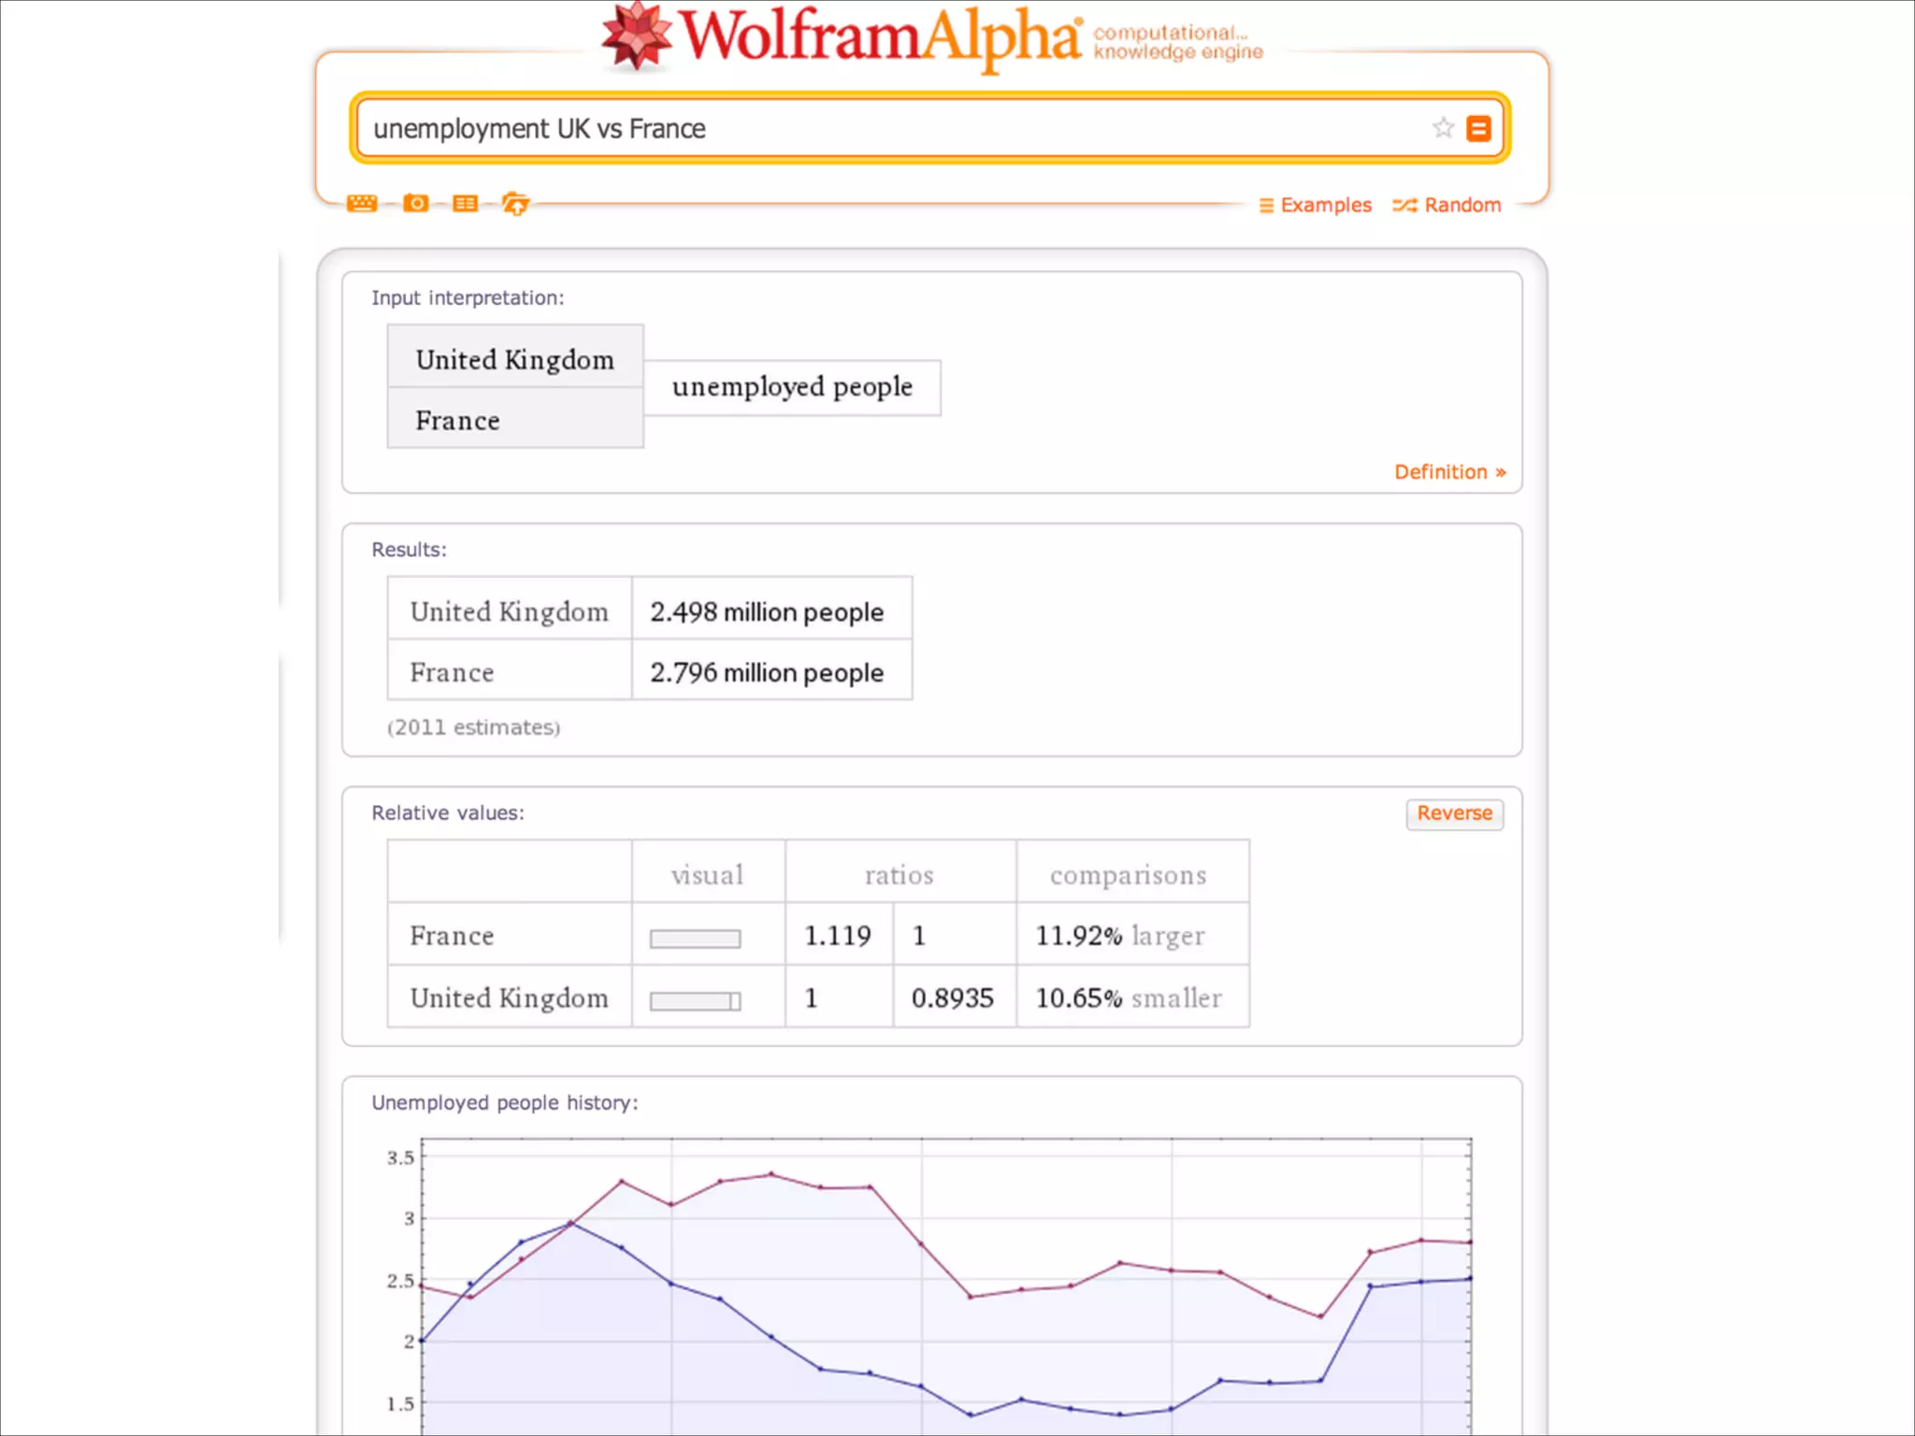Click the camera image input icon
This screenshot has width=1915, height=1436.
point(415,203)
